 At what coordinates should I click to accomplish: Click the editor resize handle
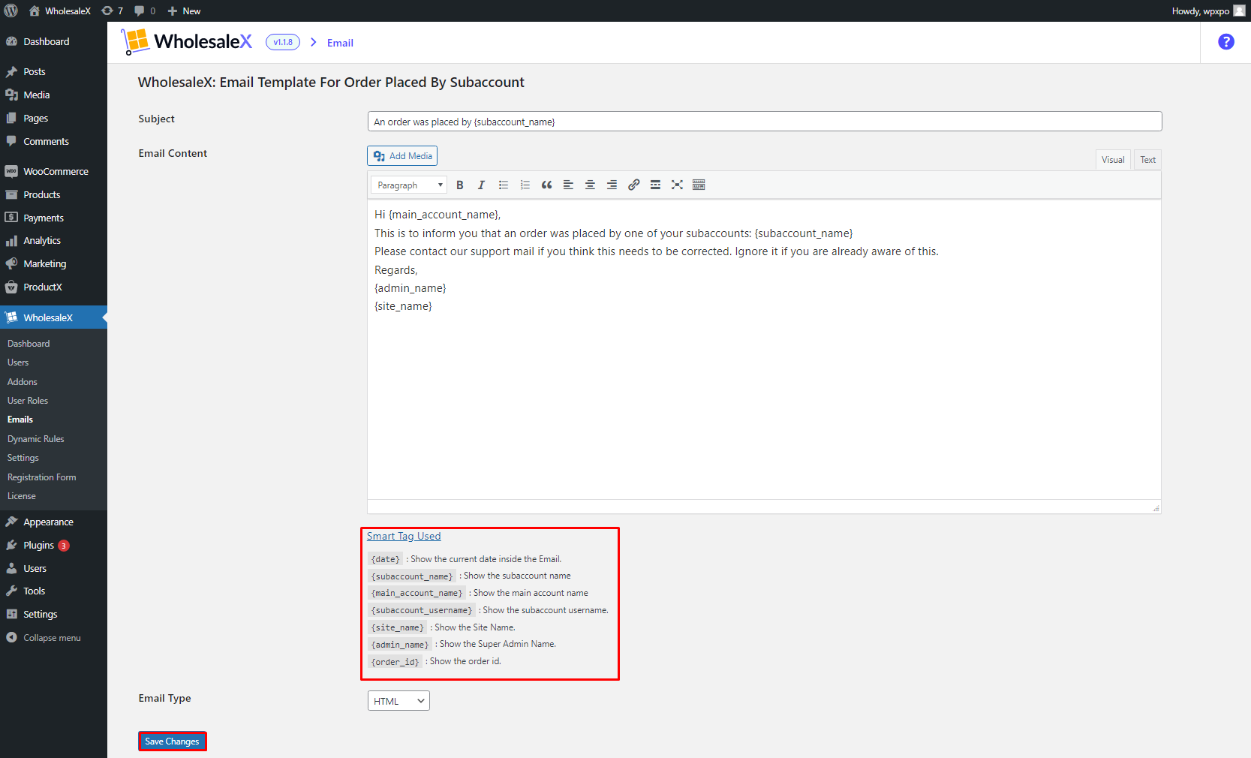pos(1156,508)
